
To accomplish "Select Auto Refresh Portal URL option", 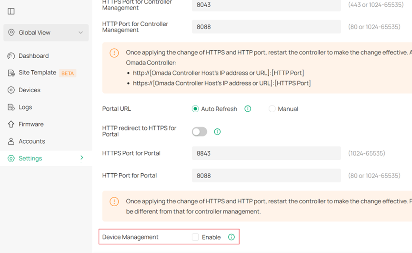I will tap(195, 109).
